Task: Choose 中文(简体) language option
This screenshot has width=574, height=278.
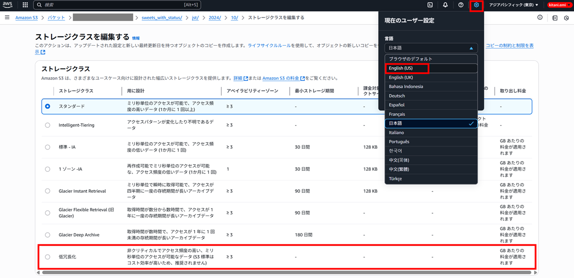Action: [431, 160]
